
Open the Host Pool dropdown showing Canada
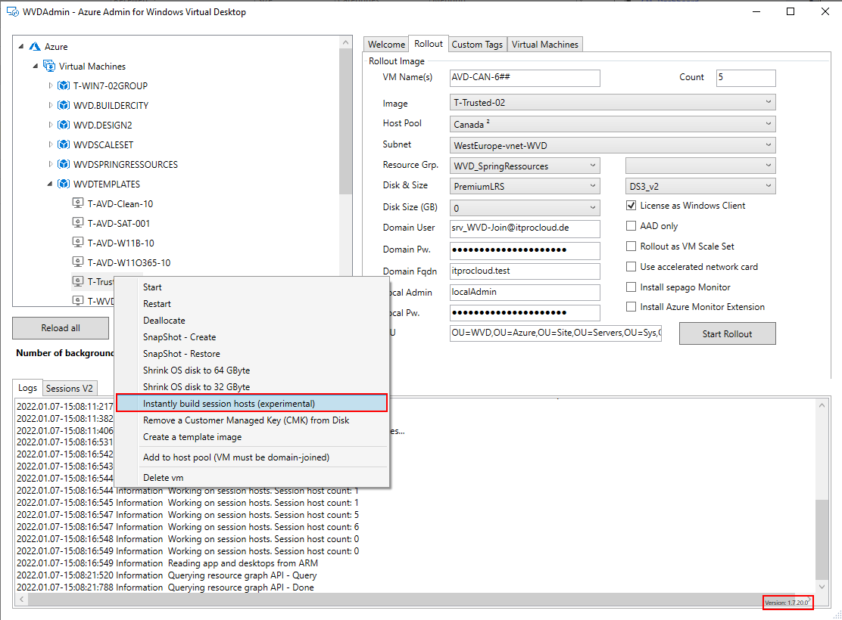tap(613, 124)
